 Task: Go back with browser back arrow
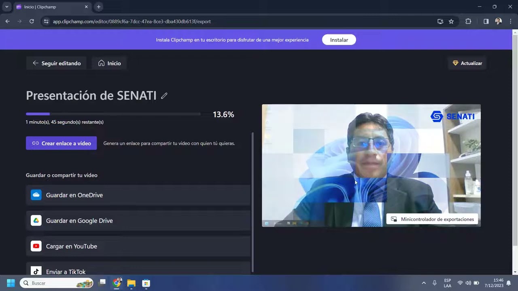coord(7,21)
